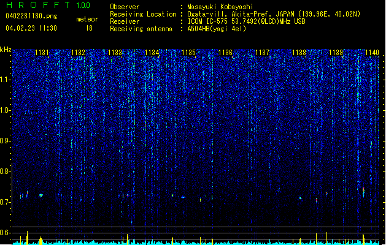The height and width of the screenshot is (245, 386).
Task: Click the 0.8 frequency axis label
Action: click(5, 171)
